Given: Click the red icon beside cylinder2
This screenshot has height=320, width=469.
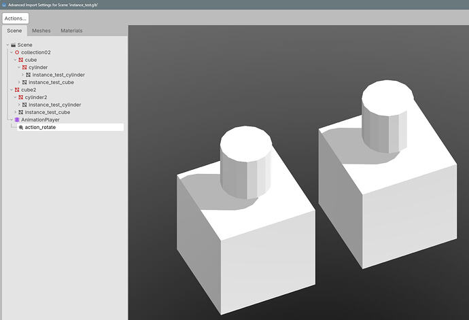Looking at the screenshot, I should (x=20, y=97).
